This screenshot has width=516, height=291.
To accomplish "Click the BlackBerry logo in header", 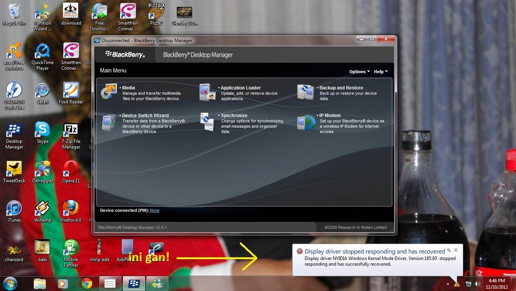I will point(125,54).
